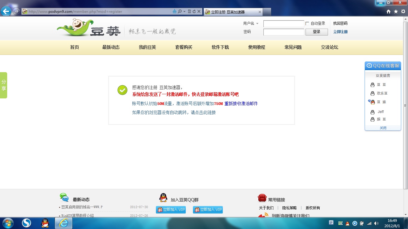This screenshot has width=408, height=229.
Task: Close the 立即注册 豆荚加速器 tab
Action: point(260,12)
